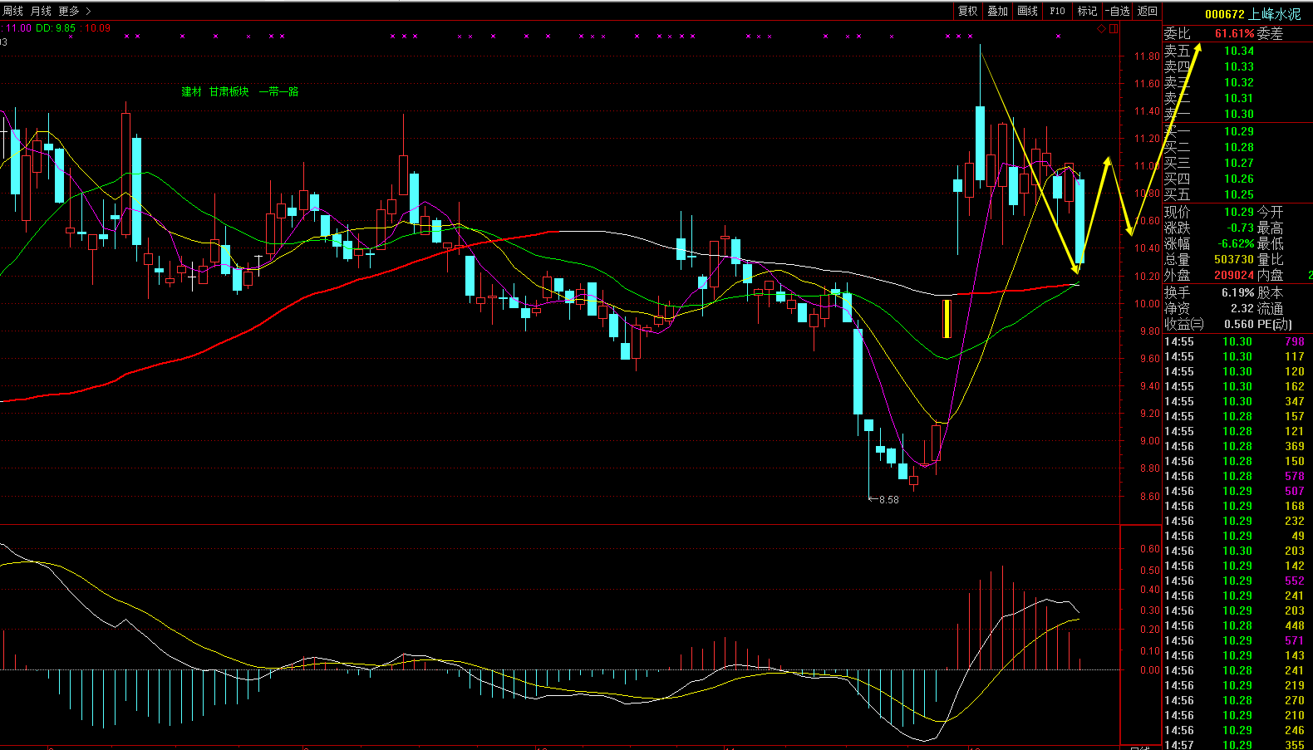1313x750 pixels.
Task: Click the 标记 mark button
Action: [x=1087, y=11]
